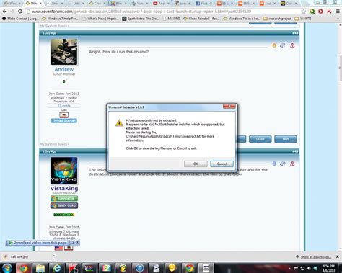
Task: Click the question-mark icon on the video download bar
Action: pos(73,243)
